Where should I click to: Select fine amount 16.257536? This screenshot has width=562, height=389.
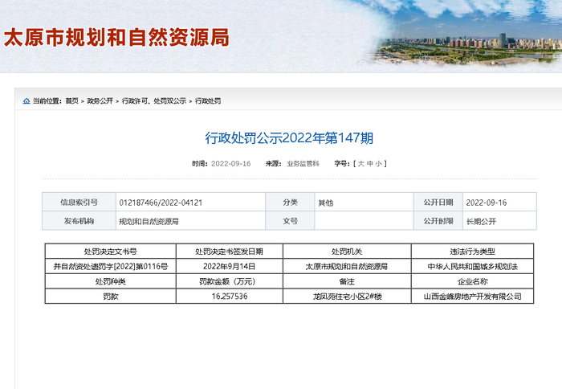[x=229, y=296]
